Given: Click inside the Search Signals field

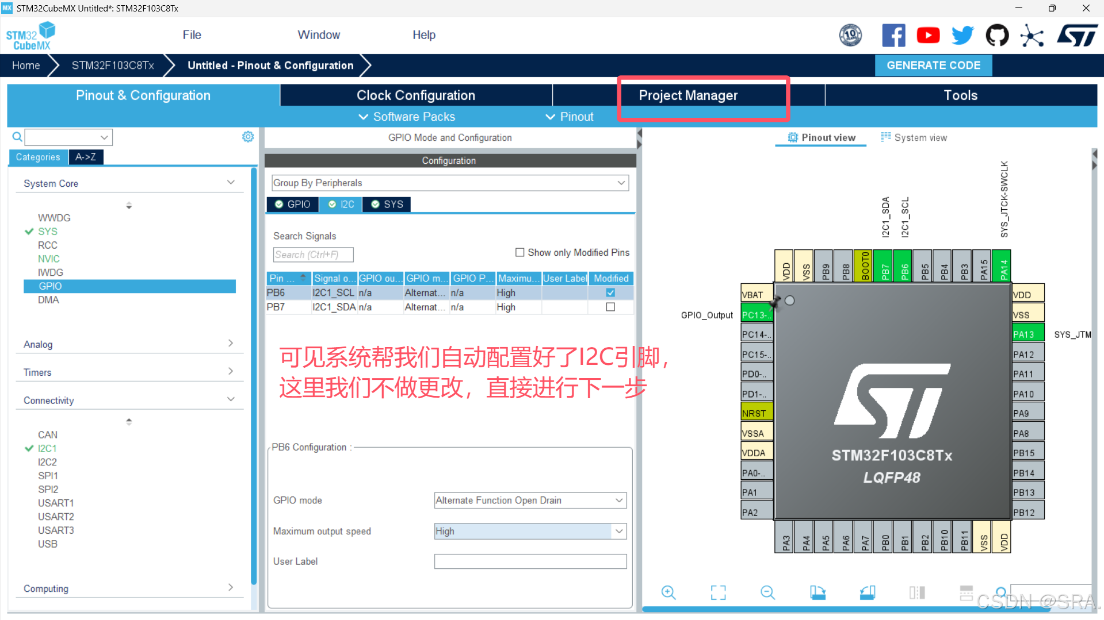Looking at the screenshot, I should [313, 255].
